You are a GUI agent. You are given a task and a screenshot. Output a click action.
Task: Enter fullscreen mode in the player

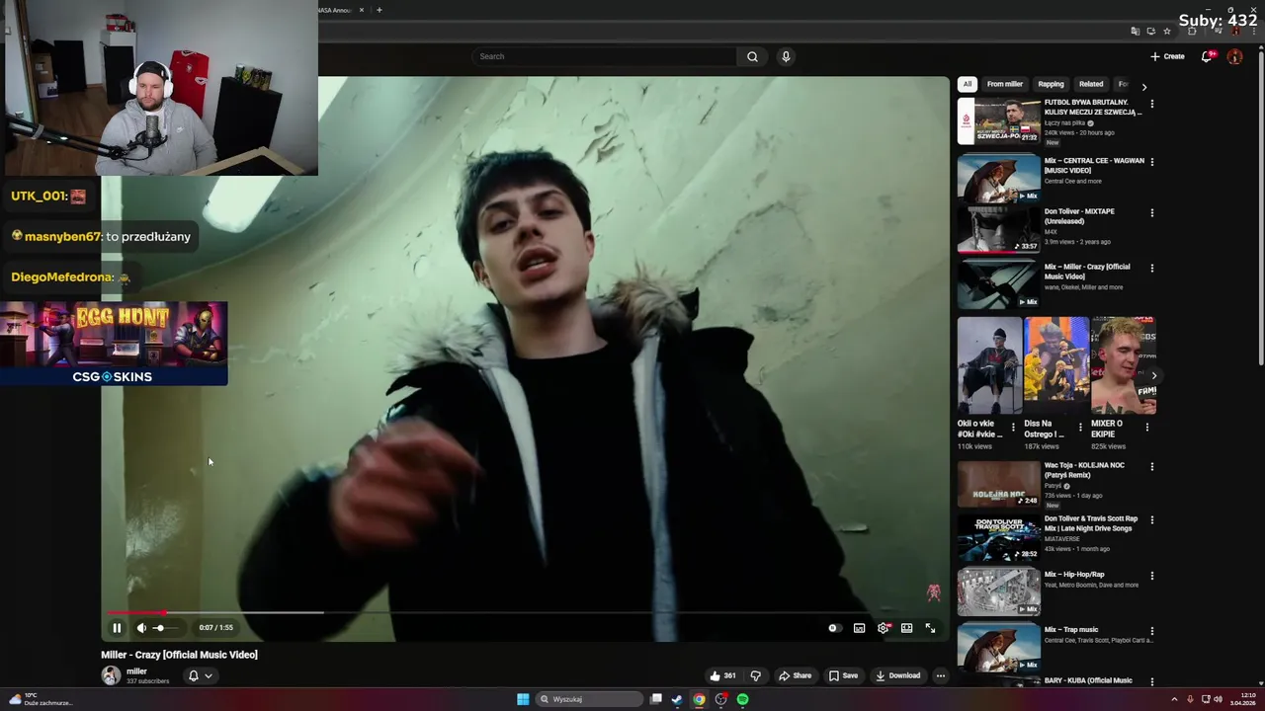coord(930,628)
